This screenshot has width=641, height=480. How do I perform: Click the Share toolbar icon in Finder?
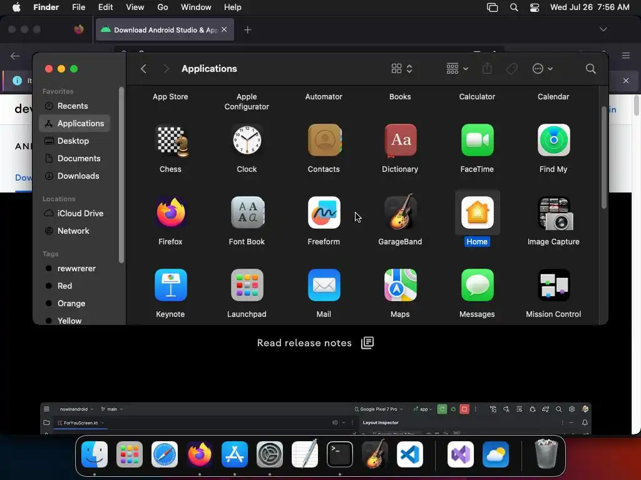coord(487,68)
